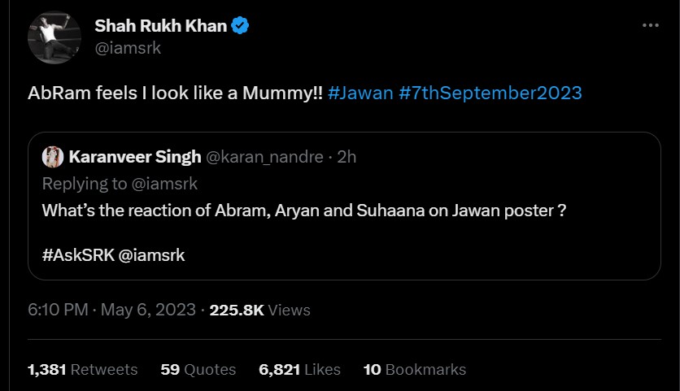The height and width of the screenshot is (391, 680).
Task: Open the three-dot more options menu
Action: click(650, 26)
